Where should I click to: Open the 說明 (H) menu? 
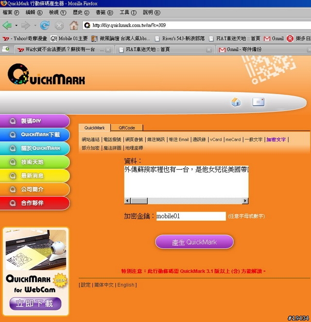[152, 13]
